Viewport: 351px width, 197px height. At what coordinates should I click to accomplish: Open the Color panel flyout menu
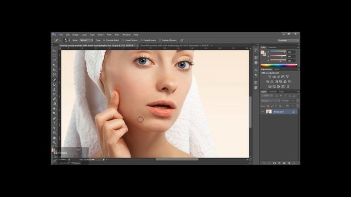point(298,48)
